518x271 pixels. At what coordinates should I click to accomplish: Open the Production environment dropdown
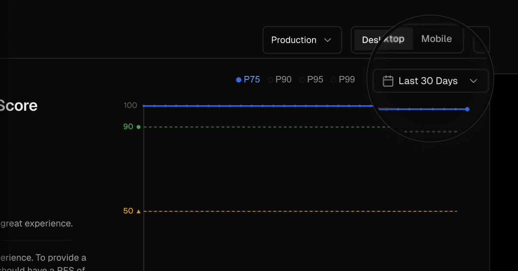click(302, 40)
